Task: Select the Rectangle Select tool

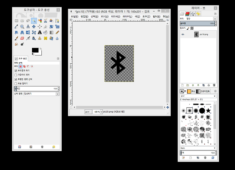Action: click(17, 21)
